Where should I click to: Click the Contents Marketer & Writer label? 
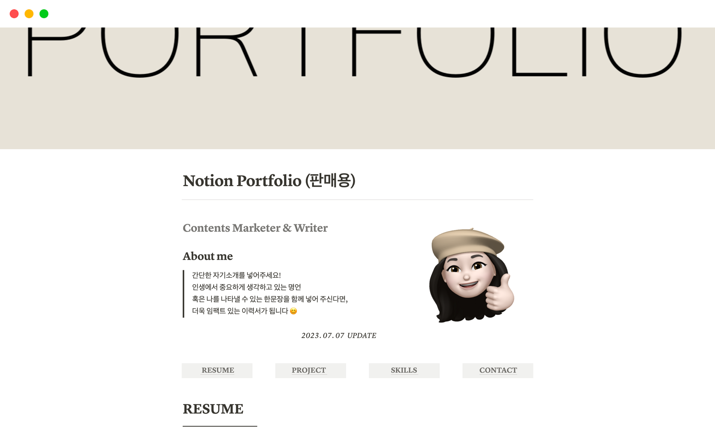(255, 227)
